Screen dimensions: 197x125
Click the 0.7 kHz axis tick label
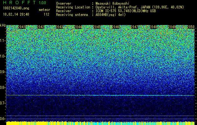(3, 103)
